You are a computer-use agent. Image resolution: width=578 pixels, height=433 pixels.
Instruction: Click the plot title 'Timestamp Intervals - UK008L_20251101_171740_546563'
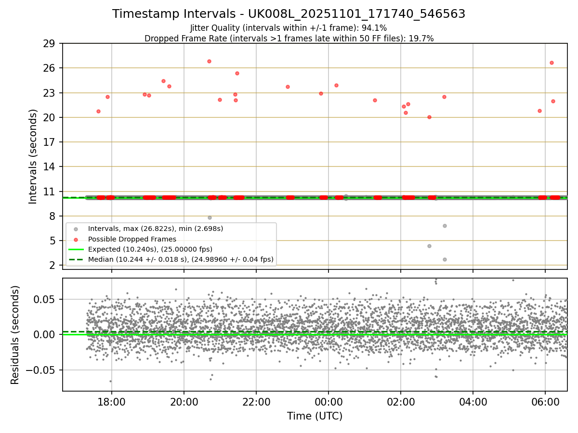pyautogui.click(x=289, y=14)
